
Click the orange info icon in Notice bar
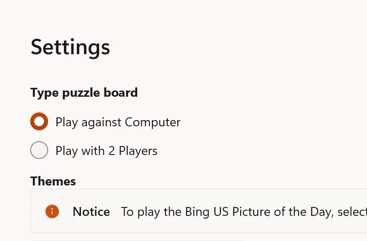tap(52, 211)
